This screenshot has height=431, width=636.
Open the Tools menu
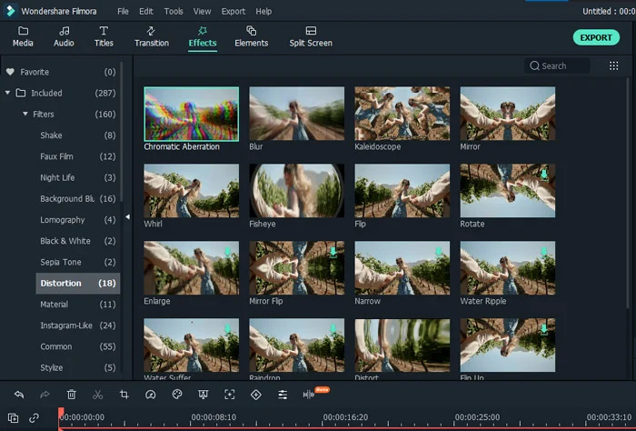coord(174,11)
